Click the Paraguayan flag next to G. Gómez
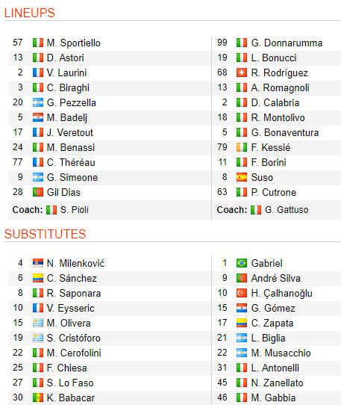The width and height of the screenshot is (341, 405). point(242,308)
